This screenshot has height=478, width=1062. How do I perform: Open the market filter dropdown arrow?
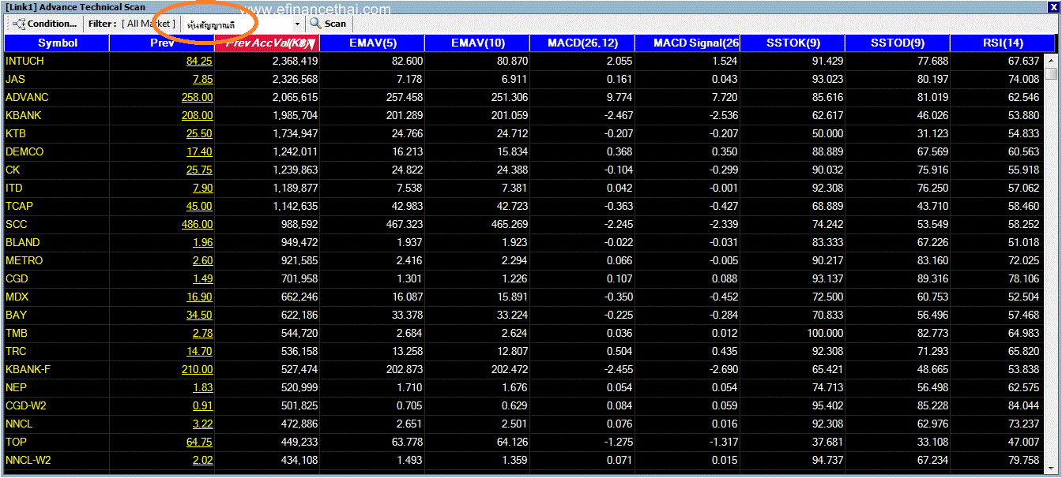point(297,24)
